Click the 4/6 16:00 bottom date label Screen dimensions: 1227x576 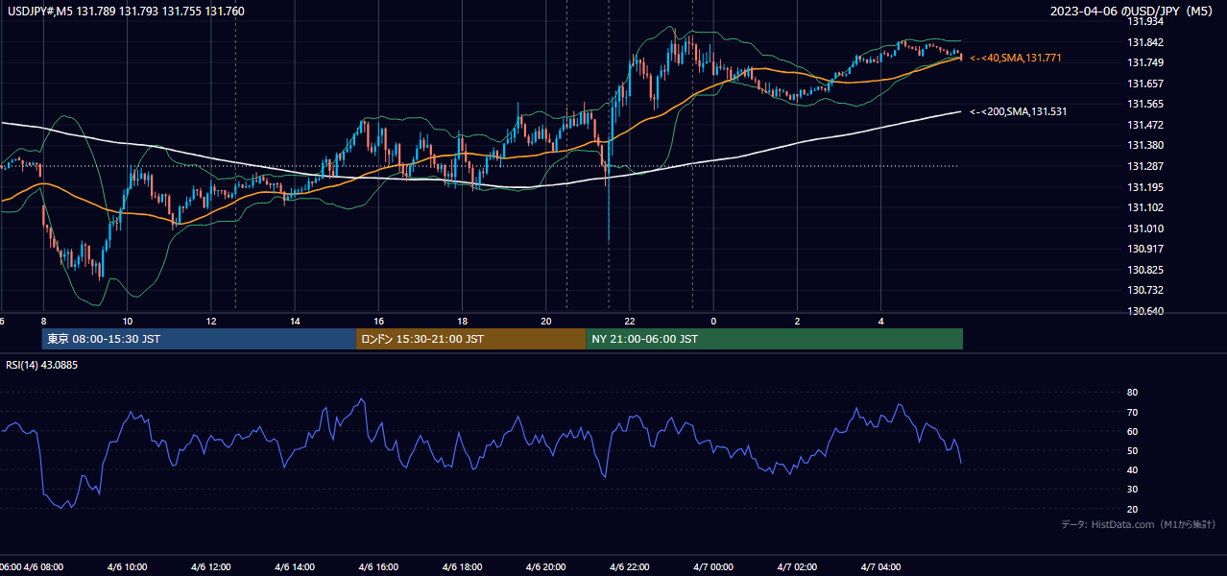pyautogui.click(x=379, y=567)
